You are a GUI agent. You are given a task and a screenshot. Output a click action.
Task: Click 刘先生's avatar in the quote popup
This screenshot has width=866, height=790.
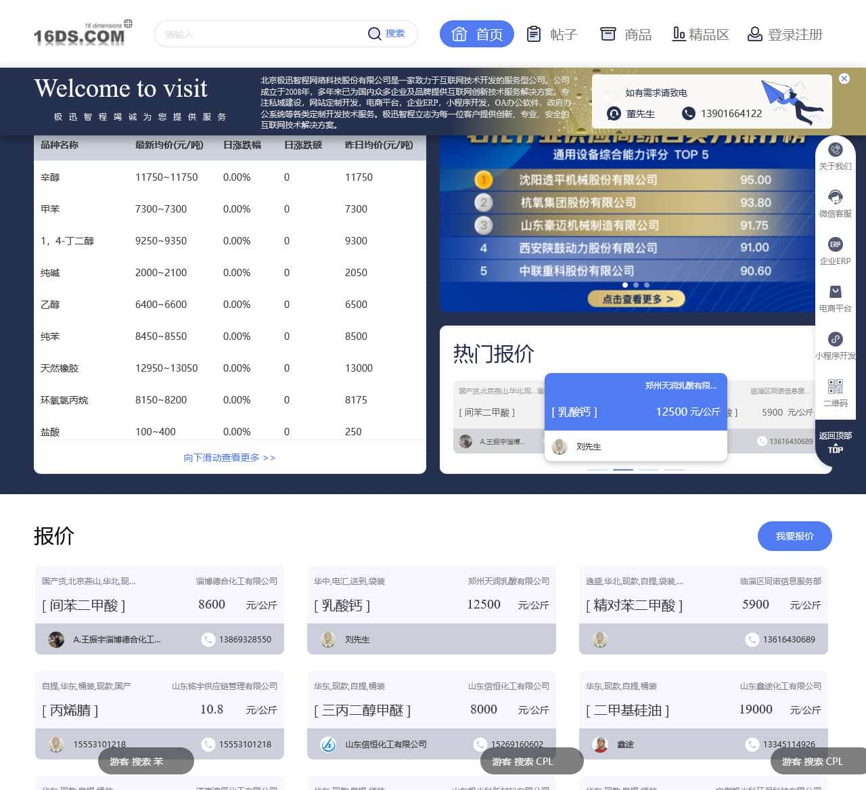559,446
